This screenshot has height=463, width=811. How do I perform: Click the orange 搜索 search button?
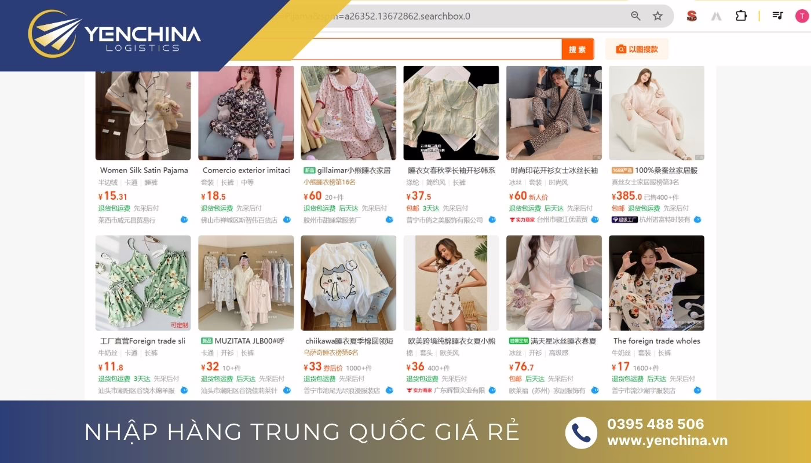(578, 49)
